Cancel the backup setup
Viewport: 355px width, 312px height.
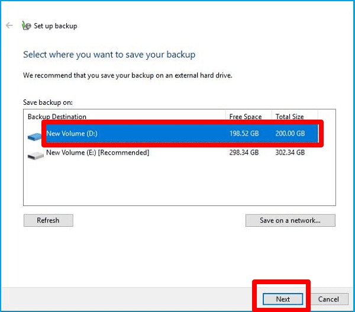328,299
